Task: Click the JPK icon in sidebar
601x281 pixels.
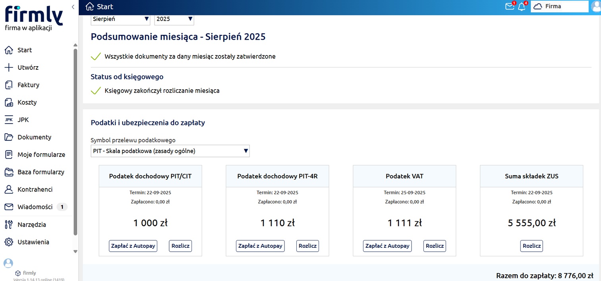Action: click(9, 120)
